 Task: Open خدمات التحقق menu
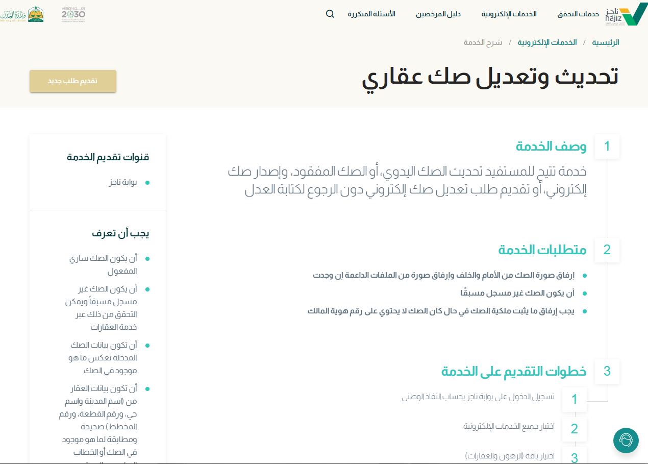coord(578,14)
